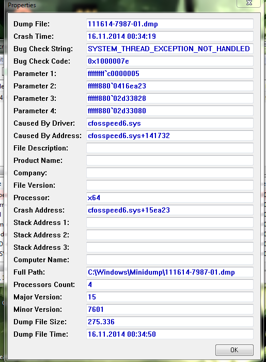
Task: Click the Parameter 2 value field
Action: (170, 86)
